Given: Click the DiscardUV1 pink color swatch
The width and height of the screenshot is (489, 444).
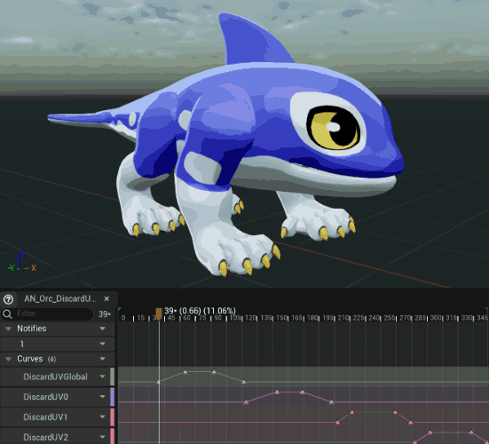Looking at the screenshot, I should tap(113, 416).
